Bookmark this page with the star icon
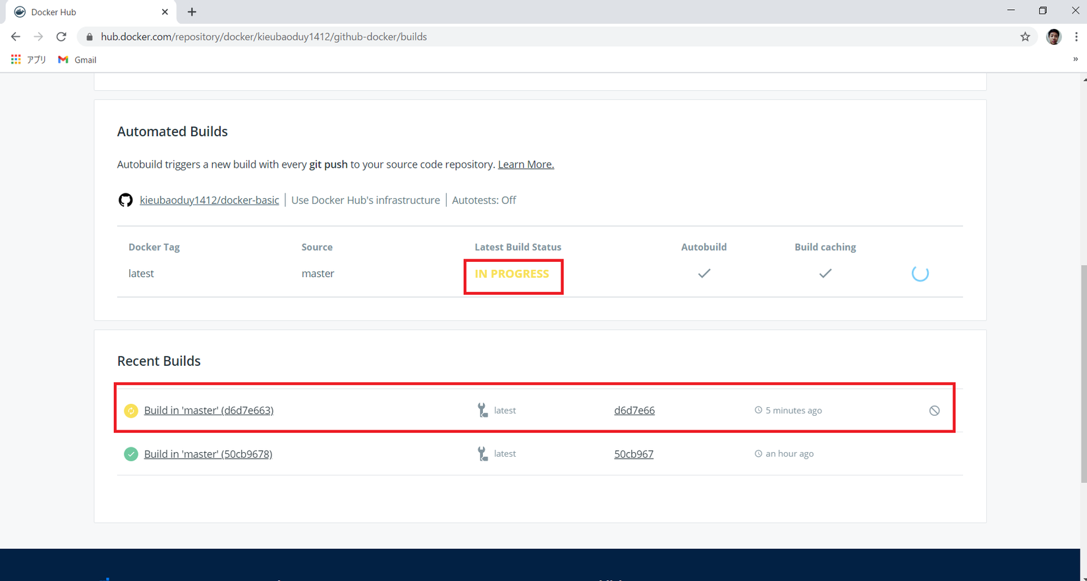This screenshot has width=1087, height=581. point(1025,37)
